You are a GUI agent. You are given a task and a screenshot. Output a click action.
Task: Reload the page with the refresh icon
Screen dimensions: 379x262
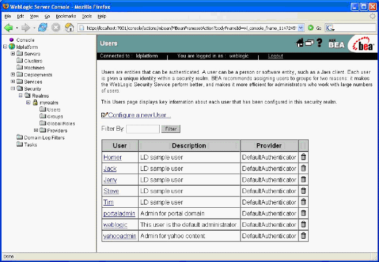[43, 27]
